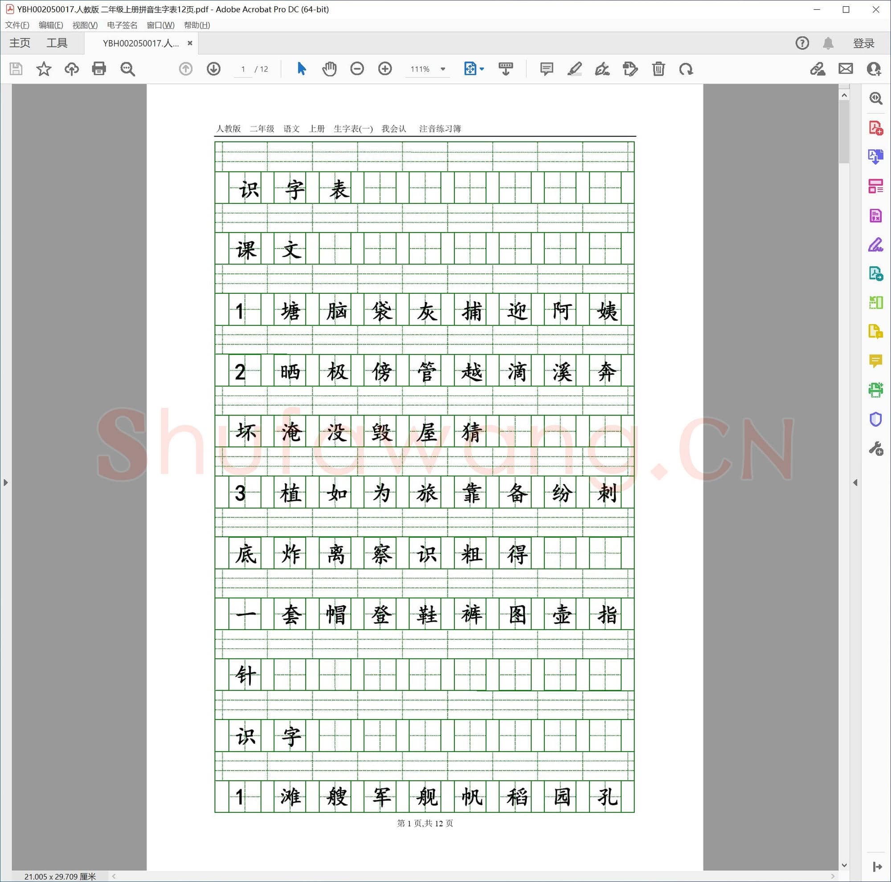891x882 pixels.
Task: Open the zoom level dropdown
Action: click(443, 69)
